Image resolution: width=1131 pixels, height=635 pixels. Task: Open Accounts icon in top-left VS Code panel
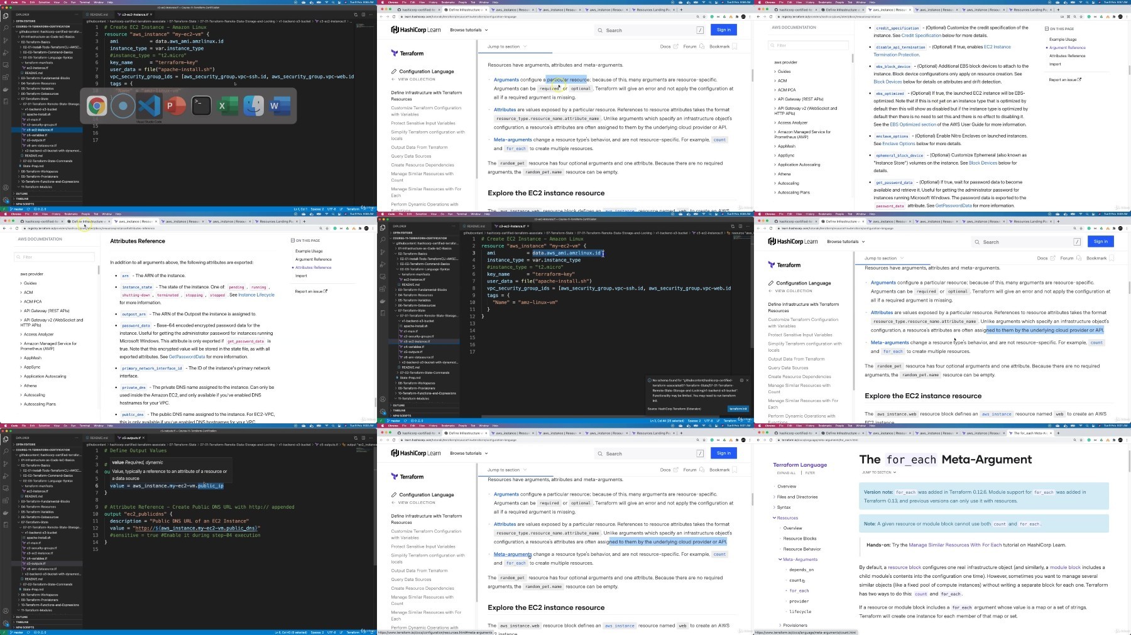point(6,187)
